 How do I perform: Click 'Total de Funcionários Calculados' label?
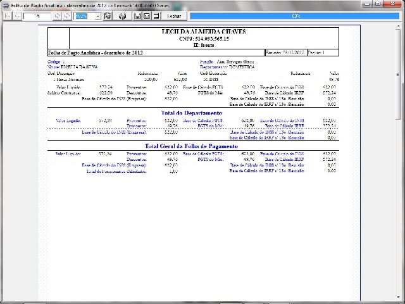116,172
